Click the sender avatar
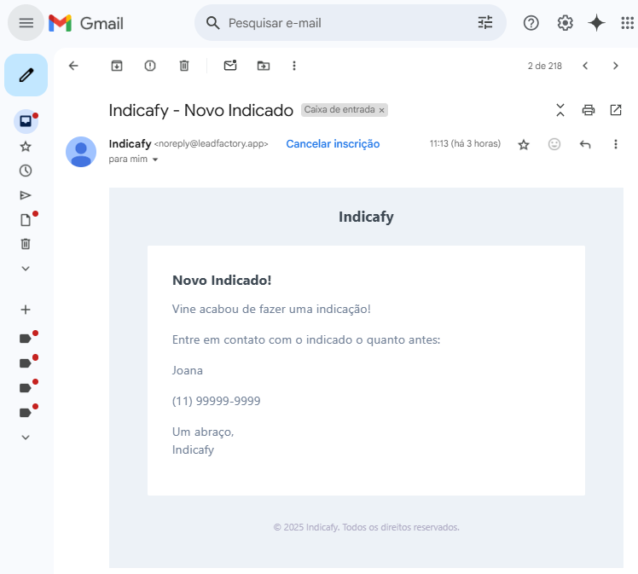 coord(81,152)
